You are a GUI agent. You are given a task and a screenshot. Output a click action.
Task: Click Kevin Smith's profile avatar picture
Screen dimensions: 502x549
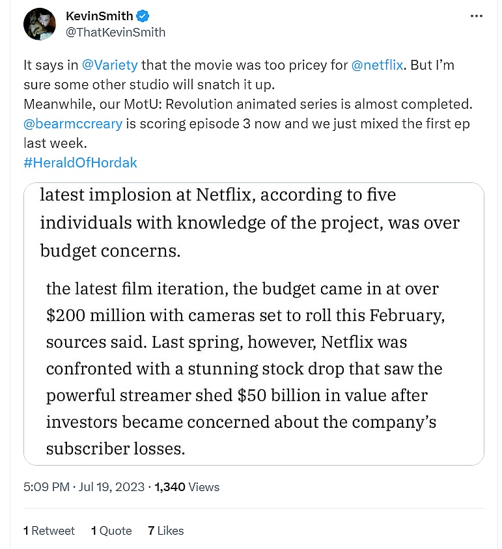click(x=39, y=24)
